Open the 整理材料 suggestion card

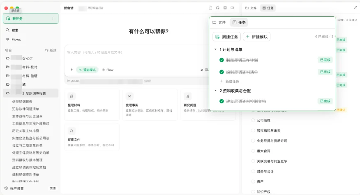[x=92, y=104]
